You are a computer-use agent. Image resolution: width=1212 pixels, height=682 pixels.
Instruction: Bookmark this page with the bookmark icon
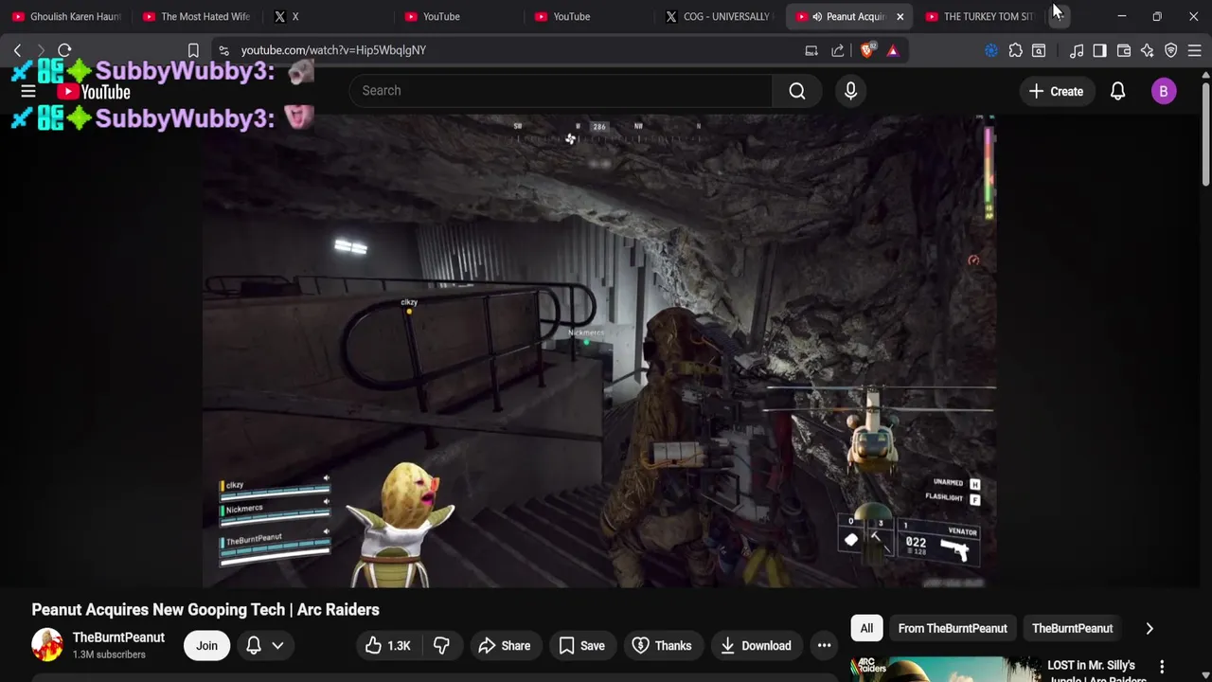pyautogui.click(x=193, y=50)
